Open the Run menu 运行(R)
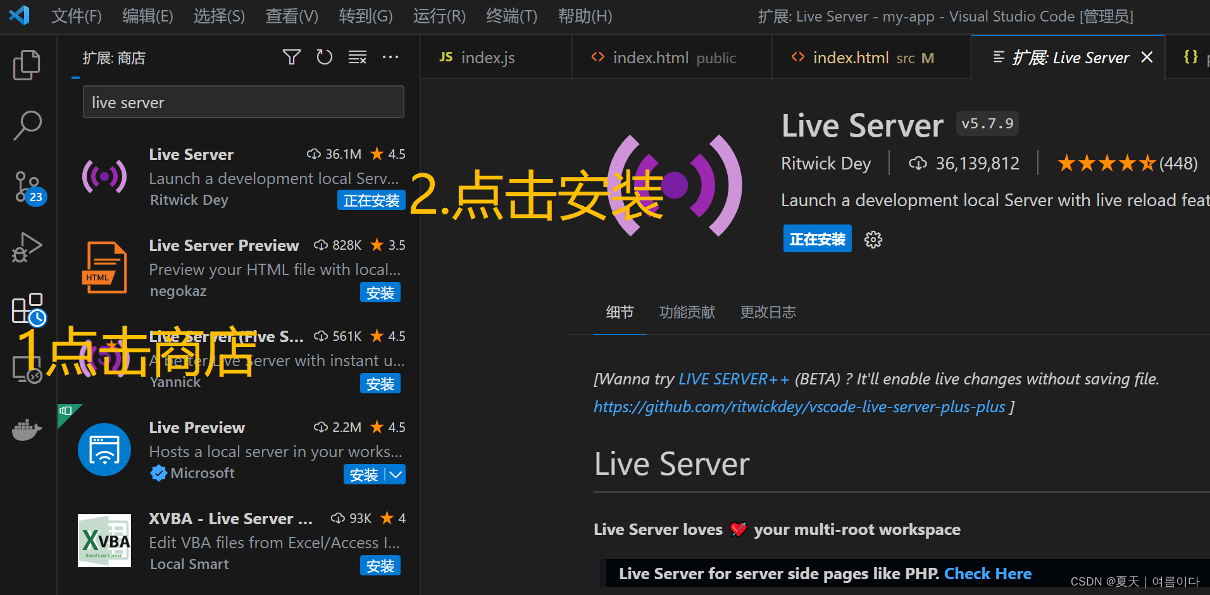The height and width of the screenshot is (595, 1210). point(439,16)
